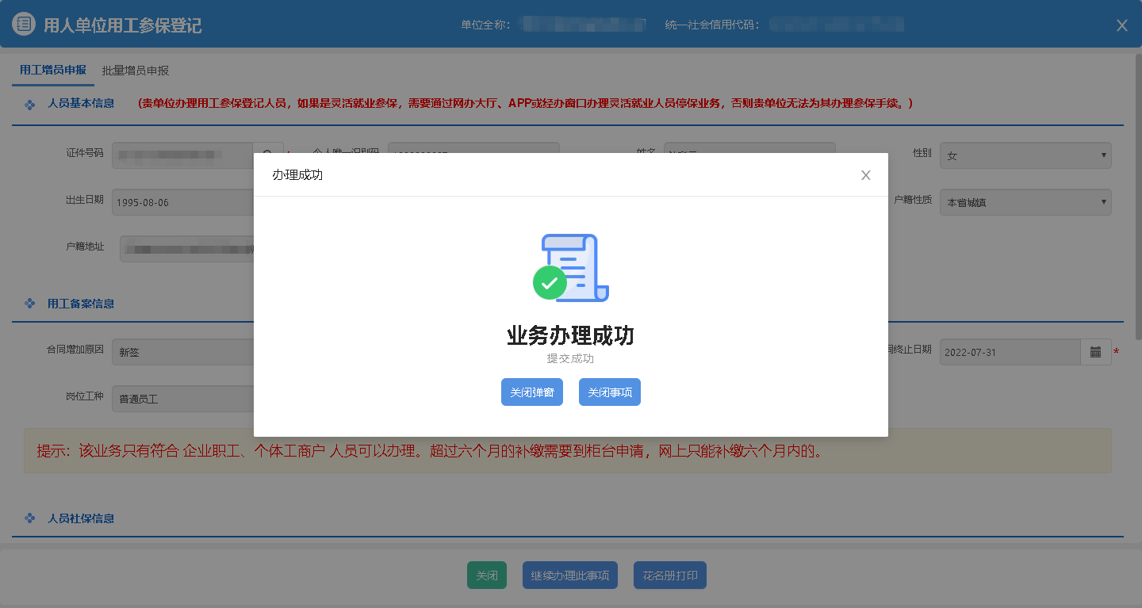Close the main registration window with X
1142x608 pixels.
click(1121, 25)
